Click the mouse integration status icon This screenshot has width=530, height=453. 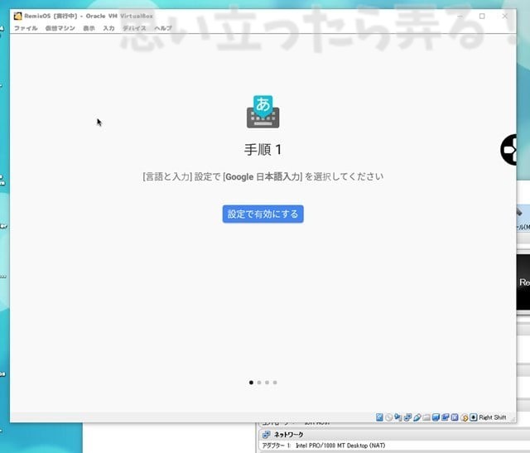[464, 418]
